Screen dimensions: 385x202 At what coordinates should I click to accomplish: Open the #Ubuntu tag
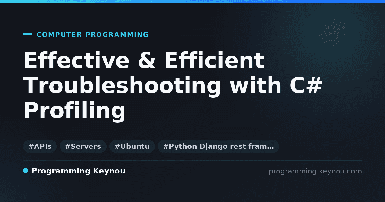tap(132, 147)
